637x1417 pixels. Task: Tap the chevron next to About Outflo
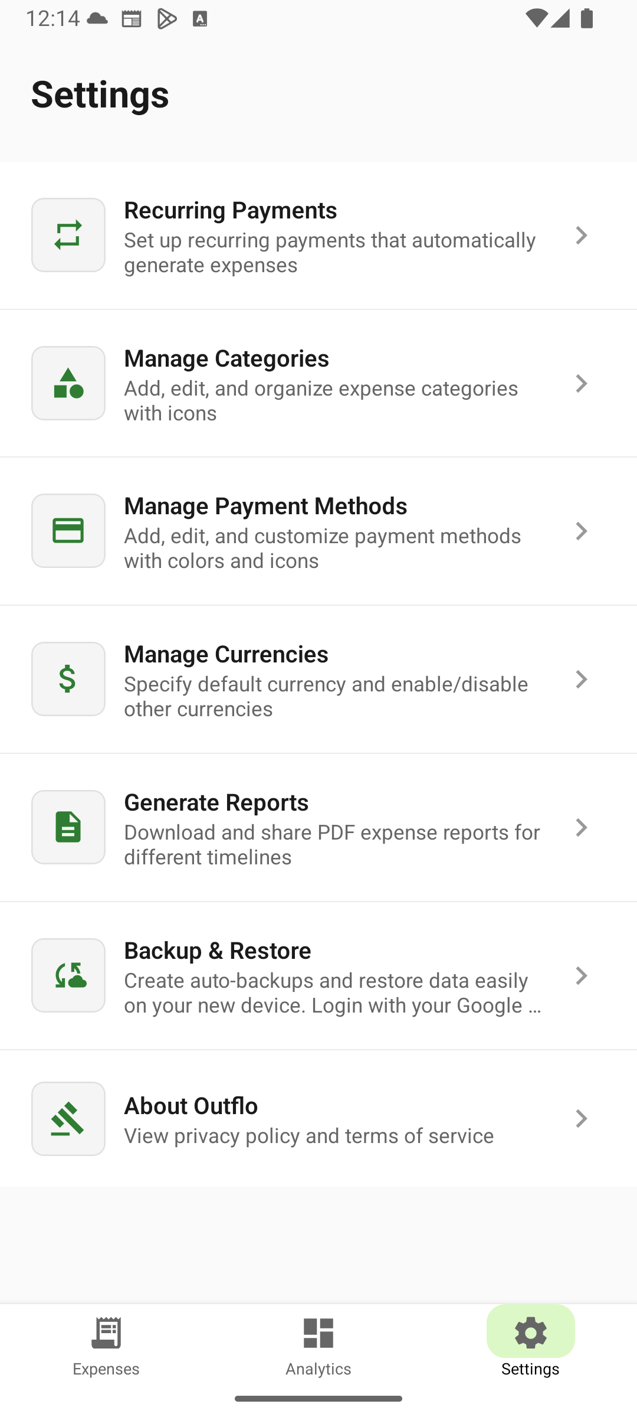point(582,1119)
